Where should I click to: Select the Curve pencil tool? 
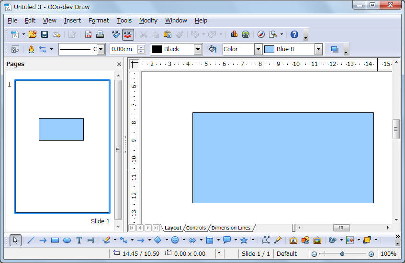106,241
